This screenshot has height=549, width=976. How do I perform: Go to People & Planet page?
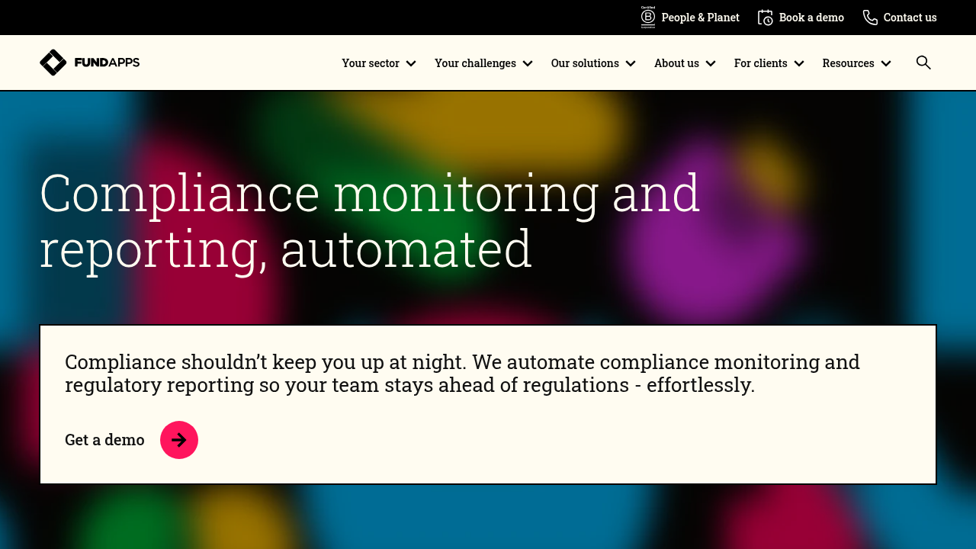coord(700,17)
